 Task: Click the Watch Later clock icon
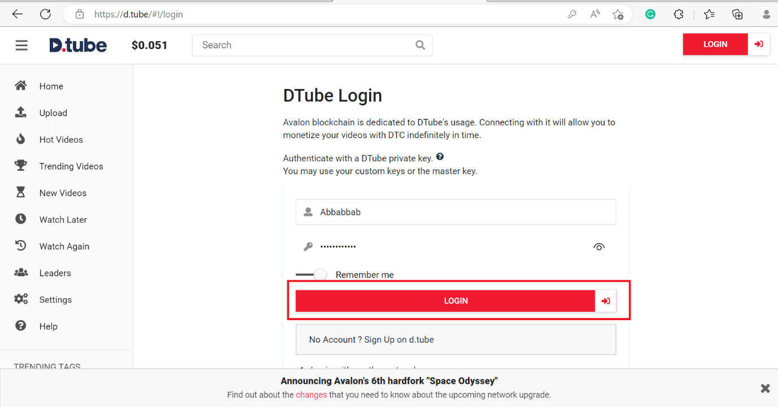coord(21,219)
